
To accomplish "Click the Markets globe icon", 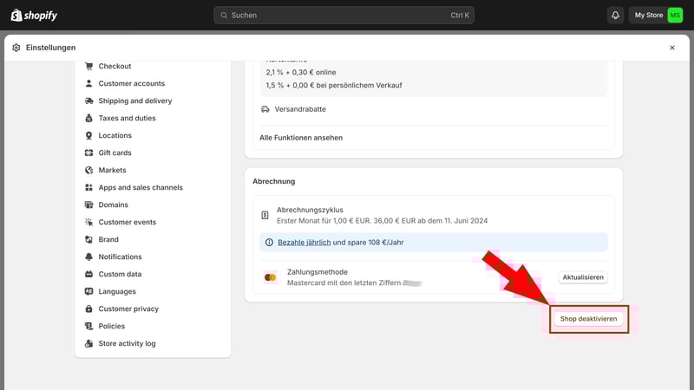I will (89, 170).
